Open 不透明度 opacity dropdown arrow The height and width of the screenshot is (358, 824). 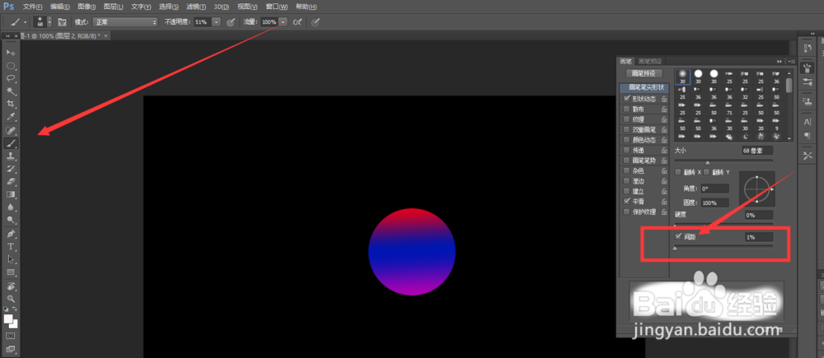pos(217,22)
